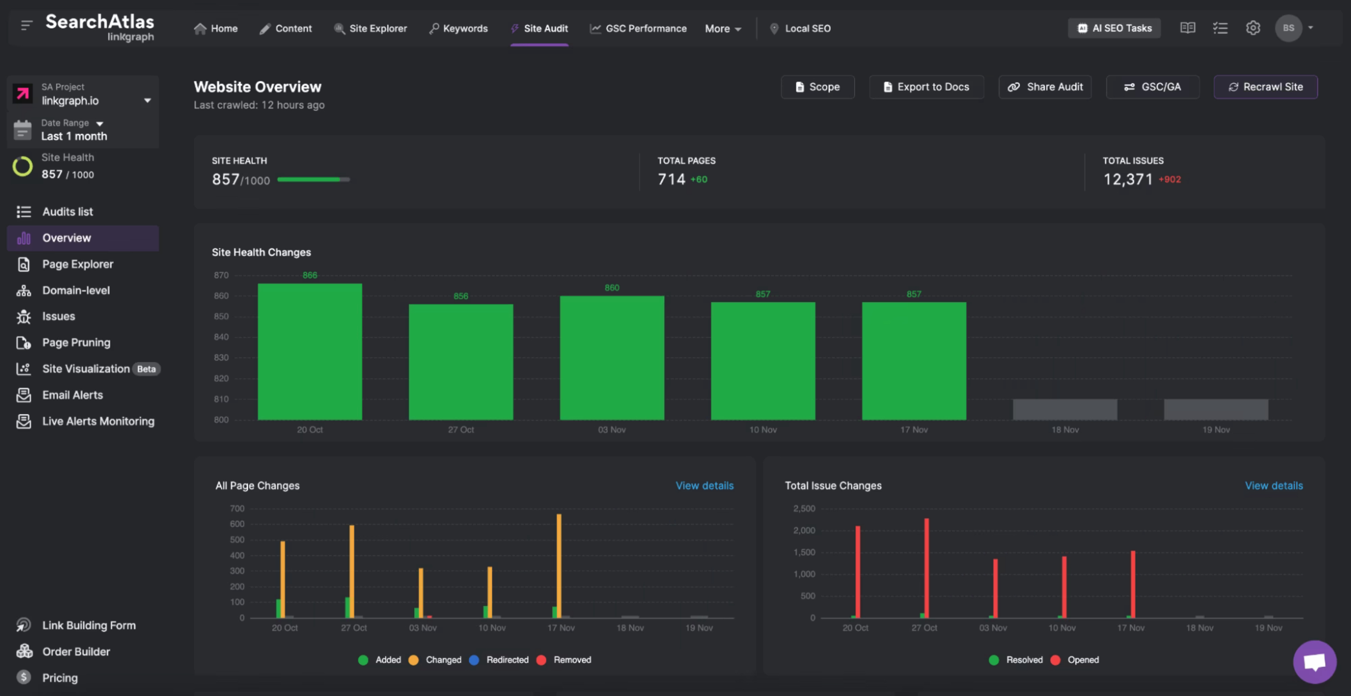Open the Page Explorer sidebar section

tap(78, 264)
